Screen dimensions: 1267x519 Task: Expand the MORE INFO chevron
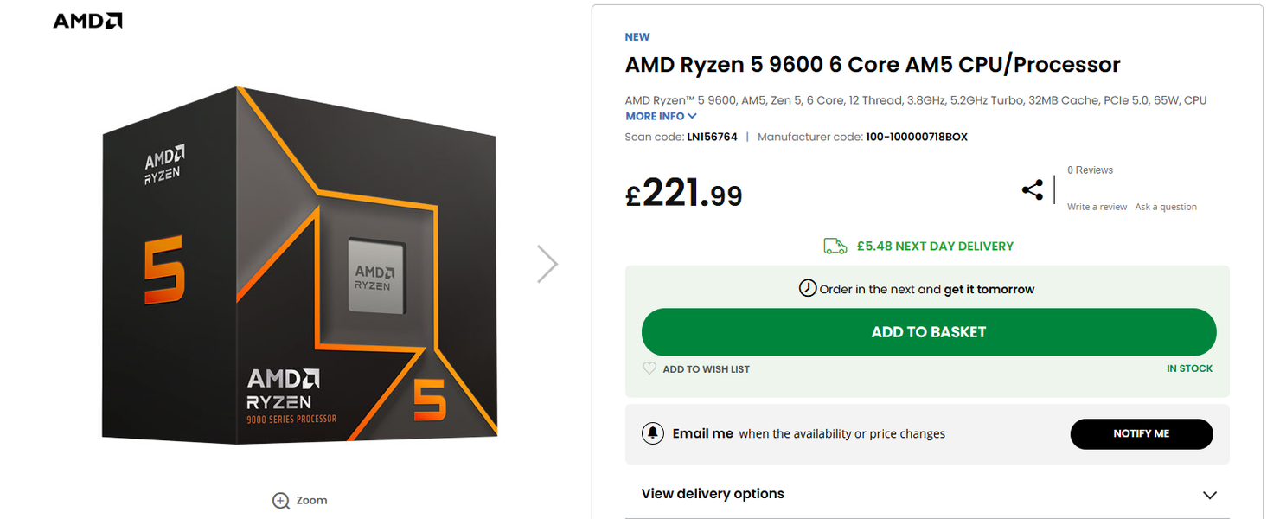click(x=692, y=116)
